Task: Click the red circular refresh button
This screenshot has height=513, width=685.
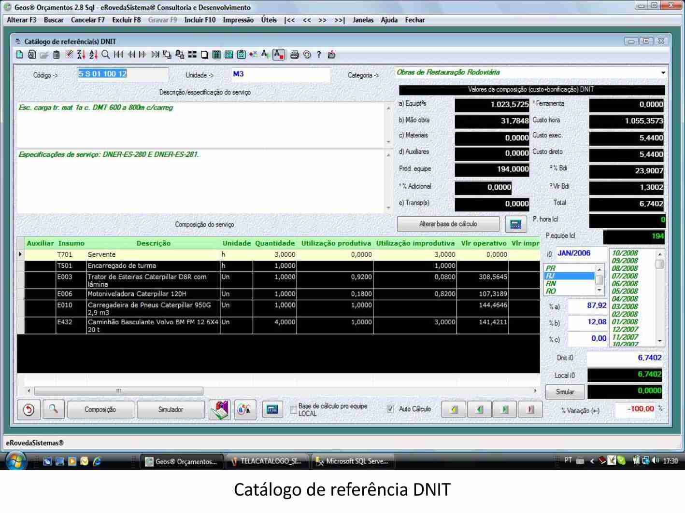Action: pos(29,410)
